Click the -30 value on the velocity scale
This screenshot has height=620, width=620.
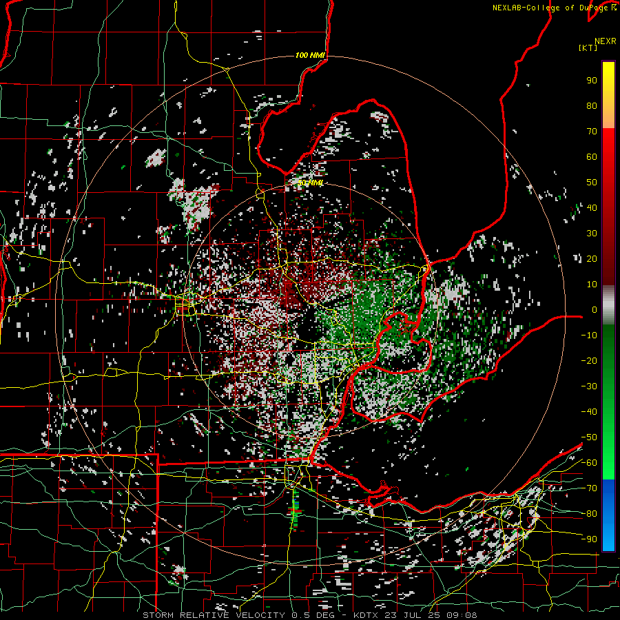pyautogui.click(x=589, y=386)
